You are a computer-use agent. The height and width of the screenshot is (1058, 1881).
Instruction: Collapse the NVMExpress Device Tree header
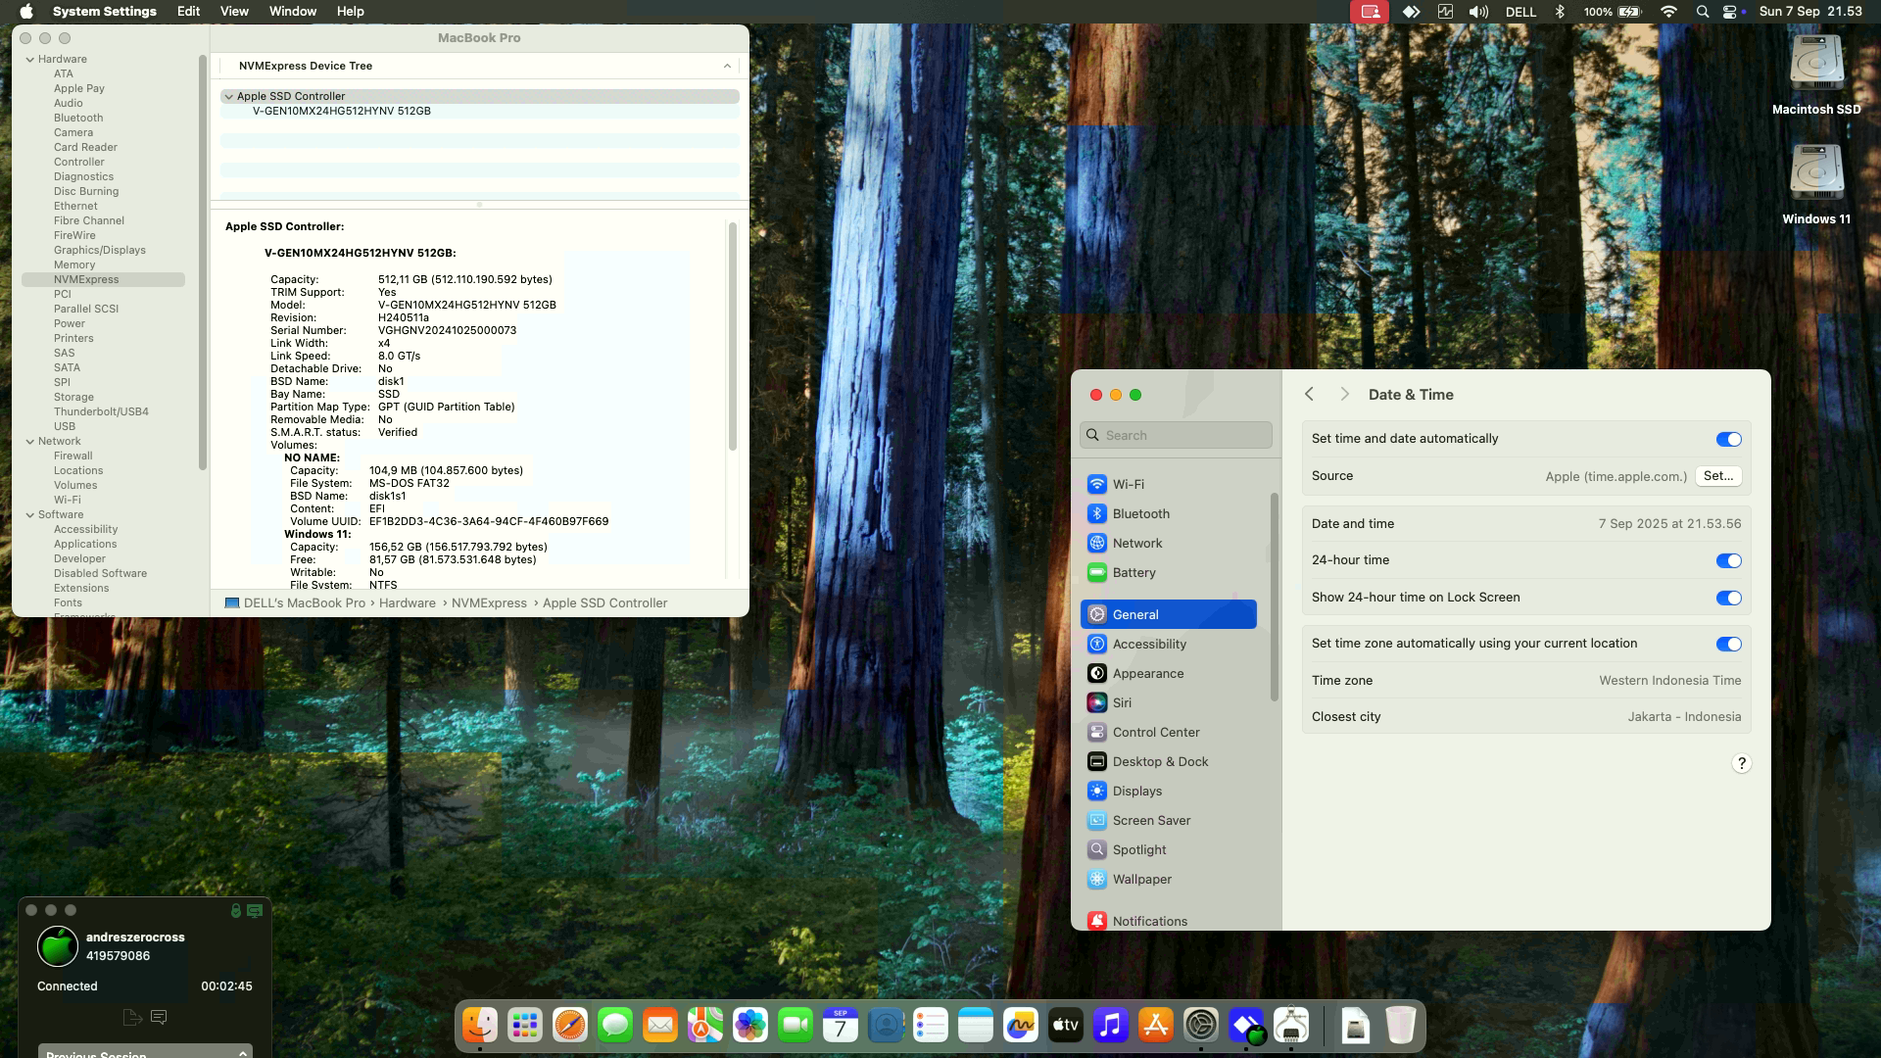coord(727,66)
